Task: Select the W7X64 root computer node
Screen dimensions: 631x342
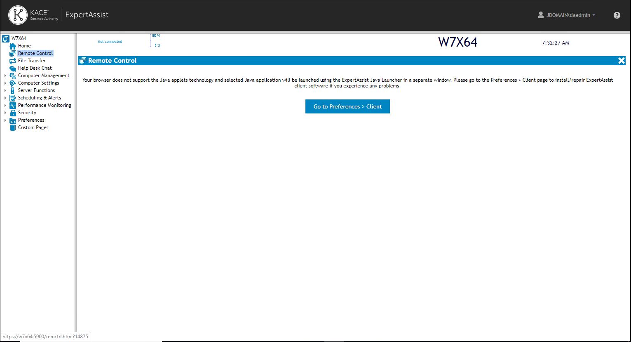Action: tap(19, 38)
